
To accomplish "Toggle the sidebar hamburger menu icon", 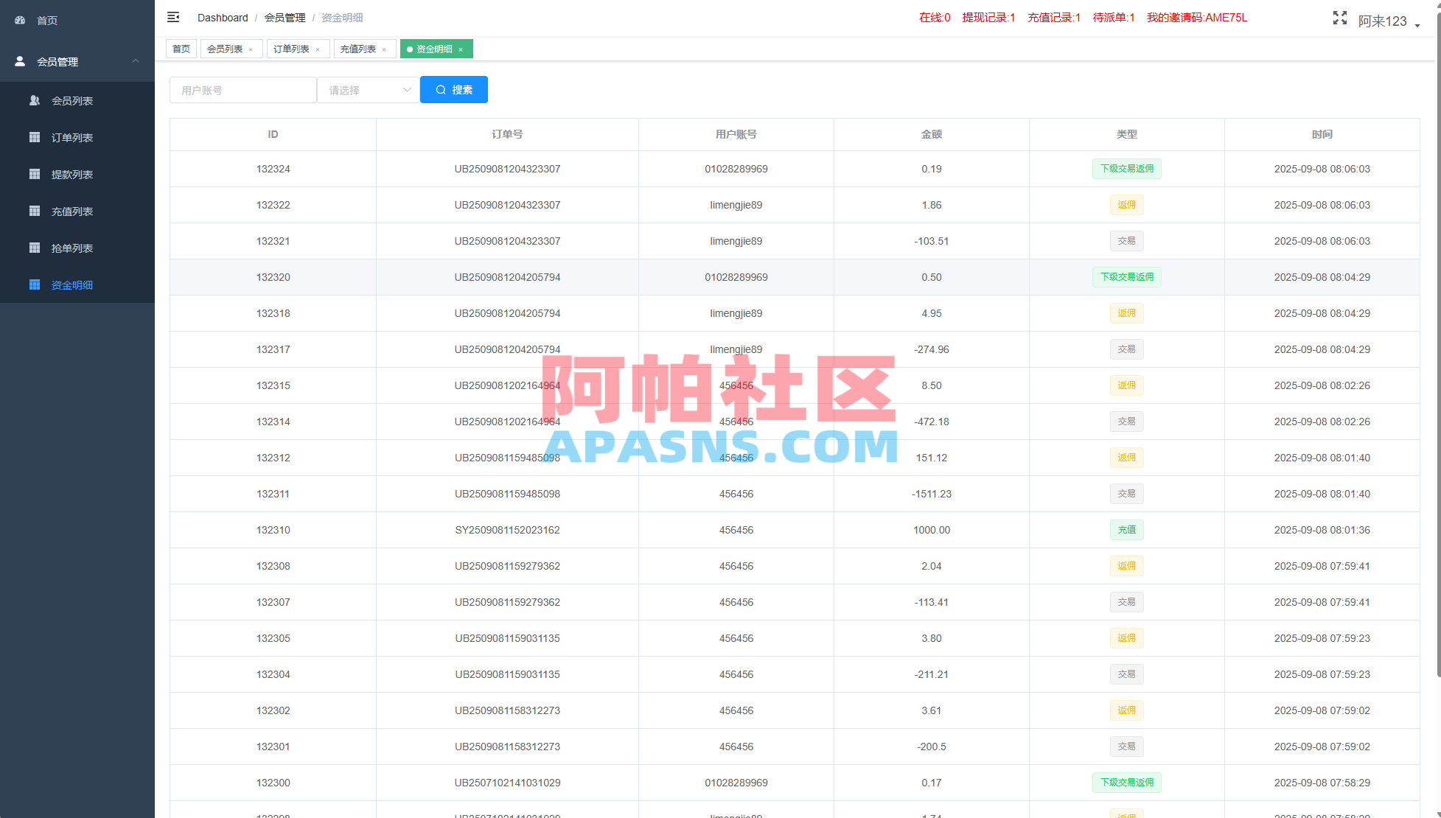I will [173, 17].
